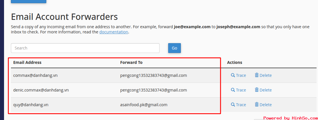Click the asainfood.pk@gmail.com forward destination
The height and width of the screenshot is (120, 318).
coord(144,105)
